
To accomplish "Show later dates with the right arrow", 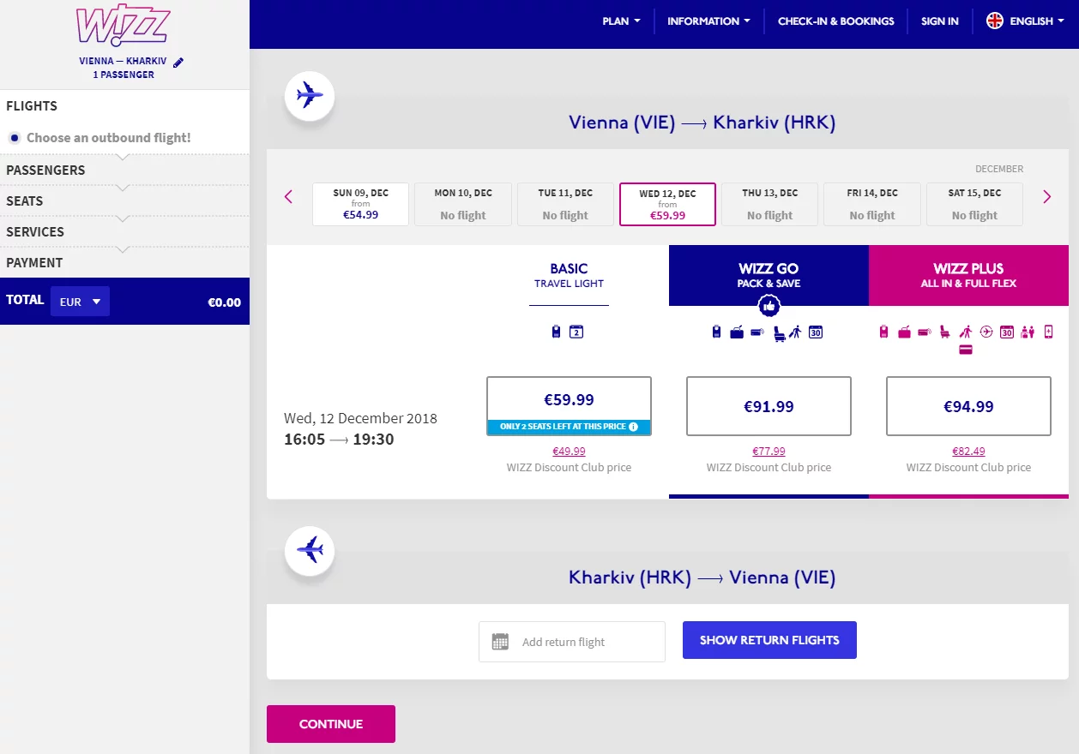I will 1046,197.
